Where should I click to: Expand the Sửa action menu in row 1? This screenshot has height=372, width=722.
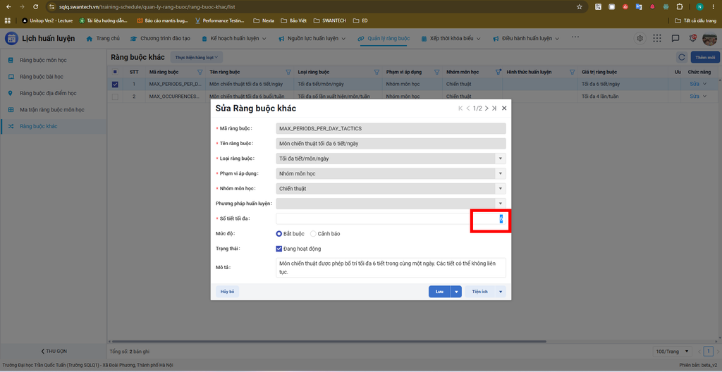click(704, 85)
